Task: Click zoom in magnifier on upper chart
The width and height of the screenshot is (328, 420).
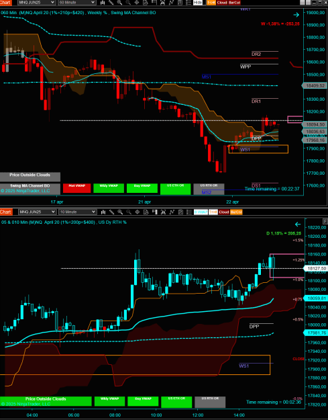Action: (119, 3)
